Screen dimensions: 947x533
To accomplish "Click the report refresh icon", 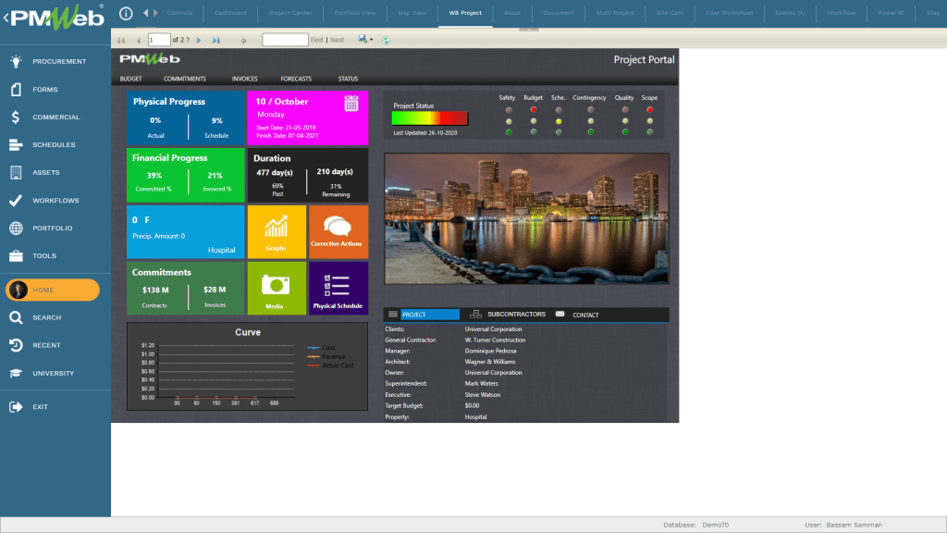I will point(386,41).
